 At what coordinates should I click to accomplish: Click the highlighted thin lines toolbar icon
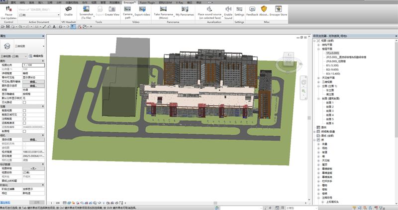(x=73, y=27)
